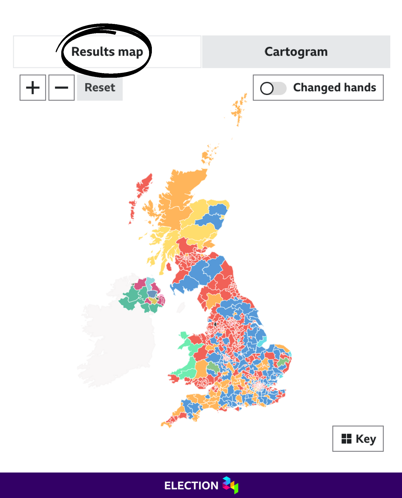Click the "Changed hands" label text
Viewport: 402px width, 498px height.
click(x=334, y=88)
